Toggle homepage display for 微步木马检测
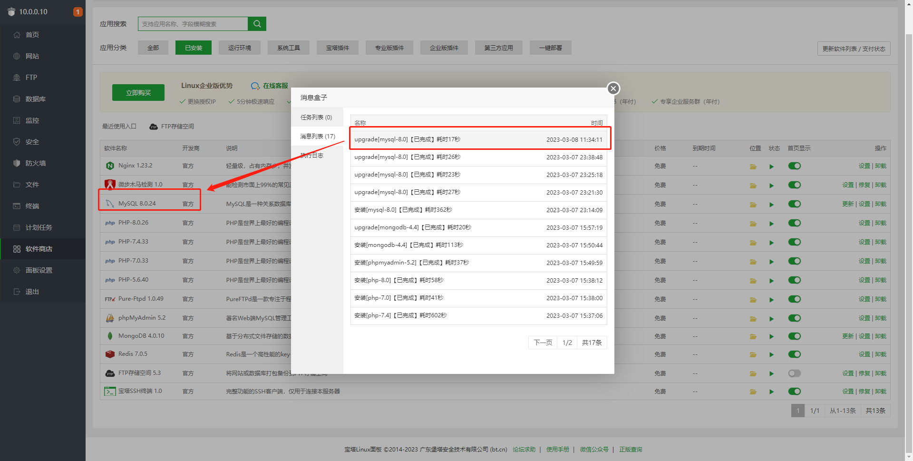 point(795,185)
